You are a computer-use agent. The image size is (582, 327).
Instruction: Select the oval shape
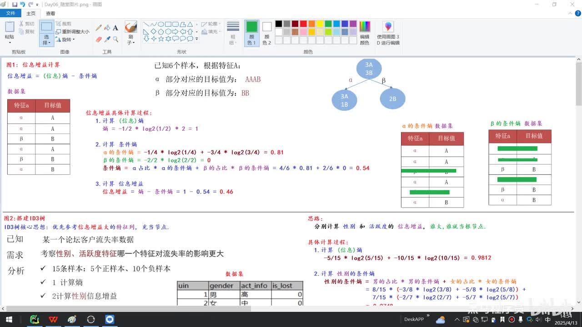click(x=161, y=24)
